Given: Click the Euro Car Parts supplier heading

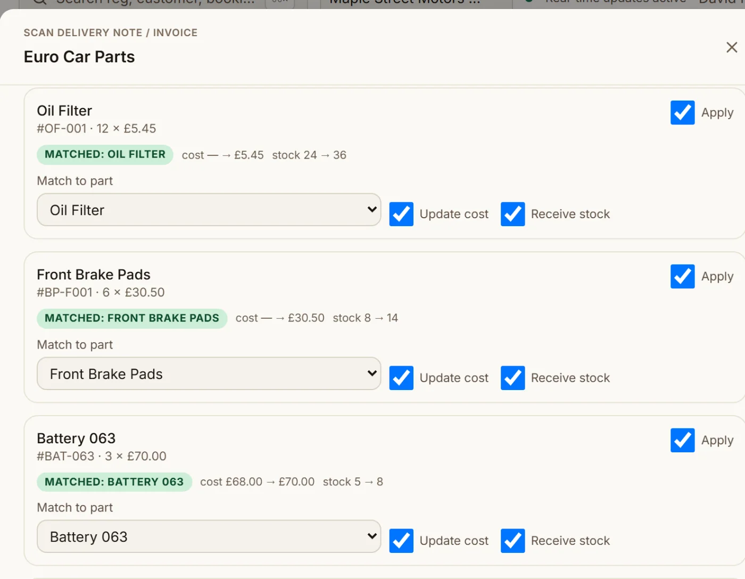Looking at the screenshot, I should [79, 57].
